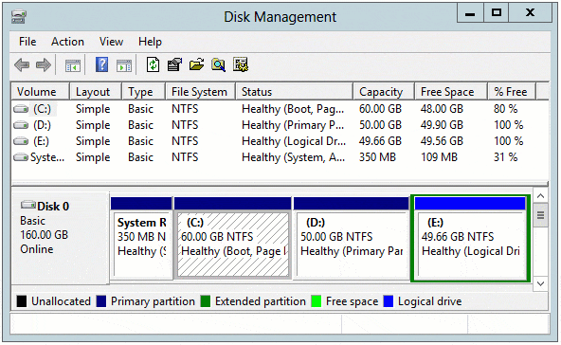Toggle the Show/Hide Console Tree icon
Image resolution: width=561 pixels, height=345 pixels.
pyautogui.click(x=73, y=65)
